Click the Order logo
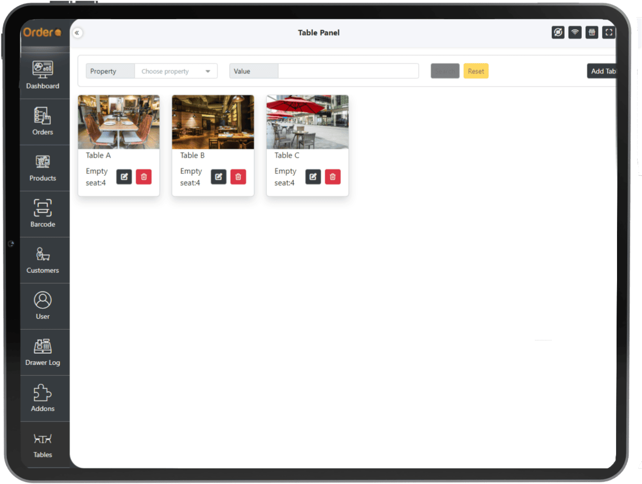 [42, 32]
